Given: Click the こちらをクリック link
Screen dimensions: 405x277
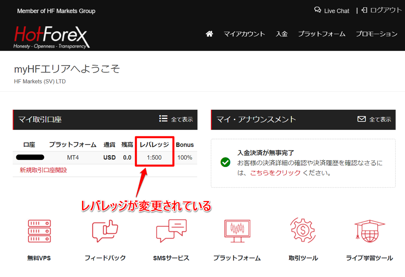Looking at the screenshot, I should click(x=275, y=173).
